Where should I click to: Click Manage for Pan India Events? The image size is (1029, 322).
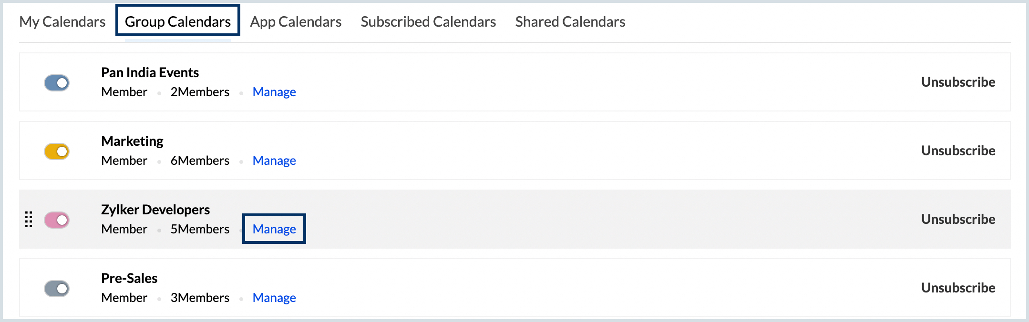pos(274,92)
